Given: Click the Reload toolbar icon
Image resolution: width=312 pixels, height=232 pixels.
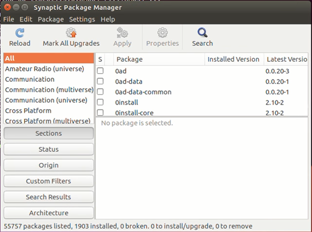Looking at the screenshot, I should pos(20,33).
